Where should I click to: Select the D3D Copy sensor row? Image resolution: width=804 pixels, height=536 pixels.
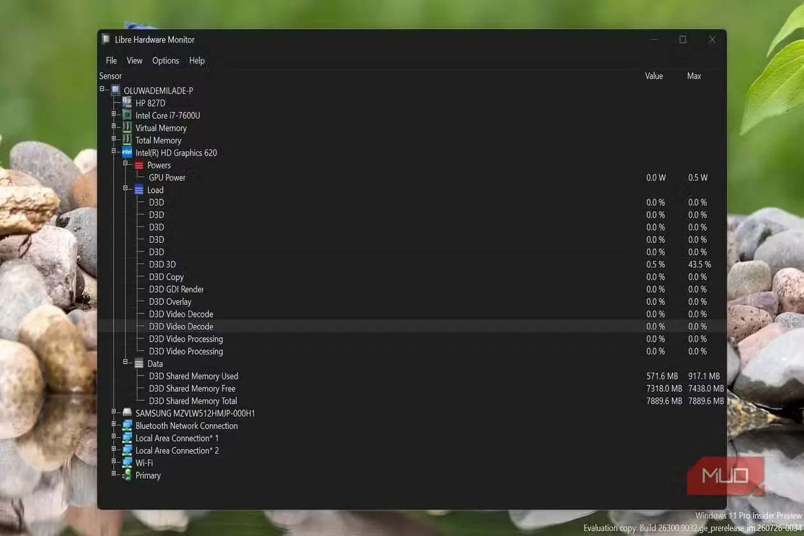(412, 277)
